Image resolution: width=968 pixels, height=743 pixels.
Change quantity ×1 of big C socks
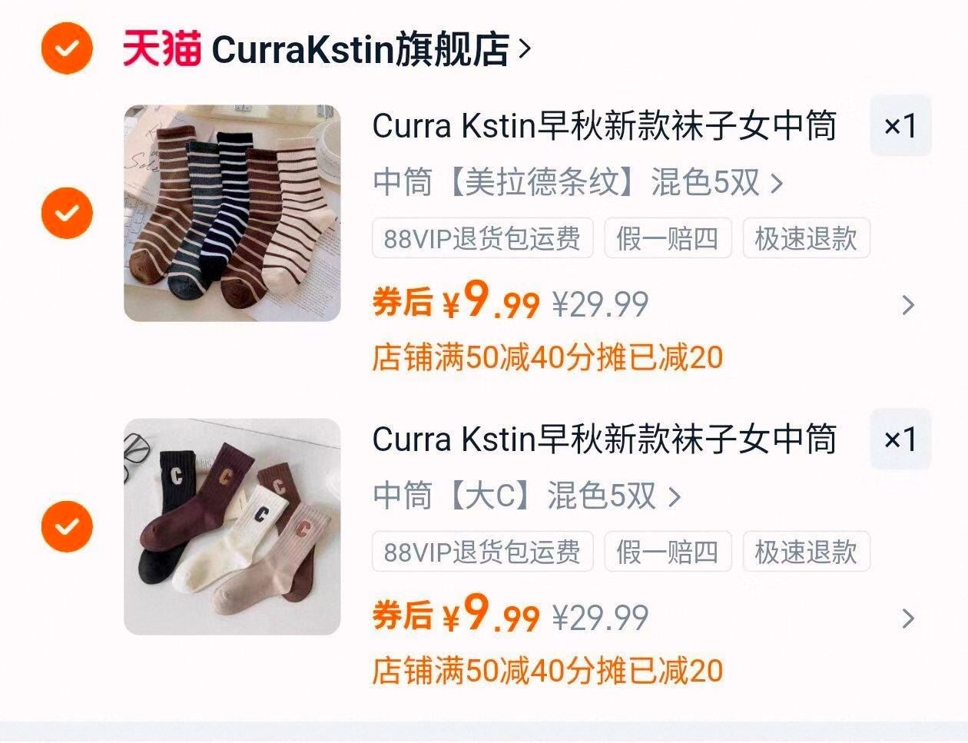tap(900, 439)
